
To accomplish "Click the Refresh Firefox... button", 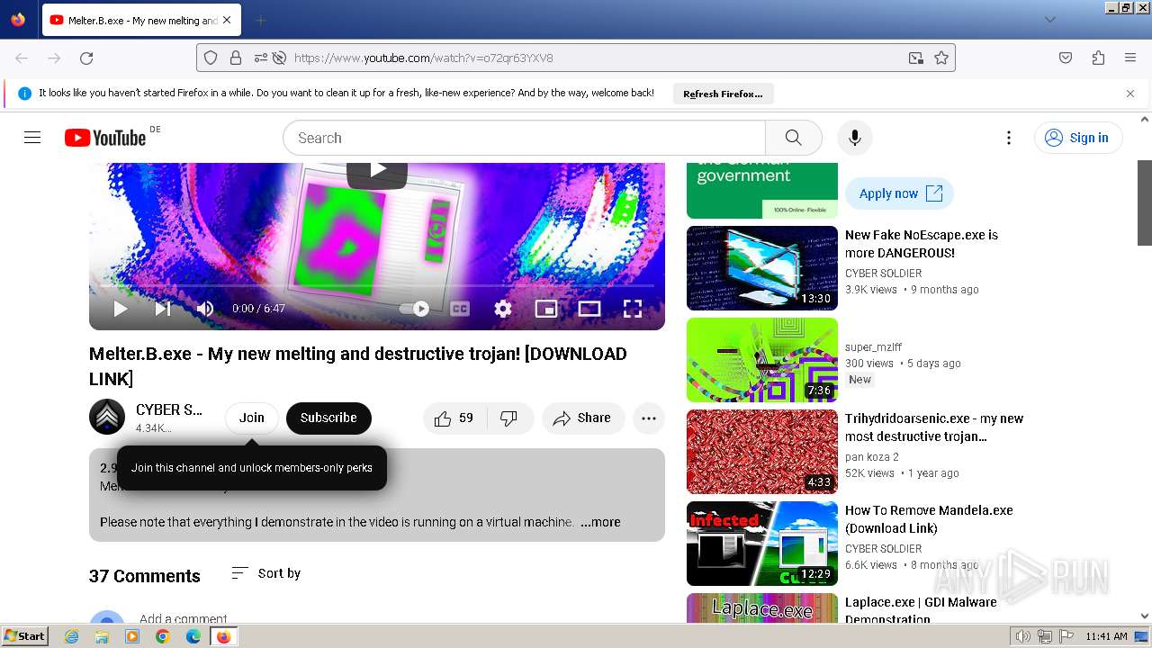I will [x=723, y=94].
